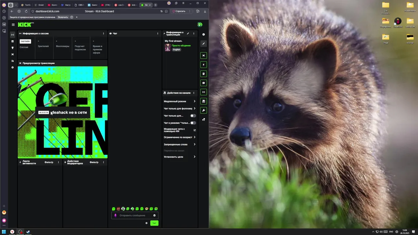This screenshot has width=418, height=235.
Task: Open three-dot menu of Лента активности panel
Action: tap(58, 162)
